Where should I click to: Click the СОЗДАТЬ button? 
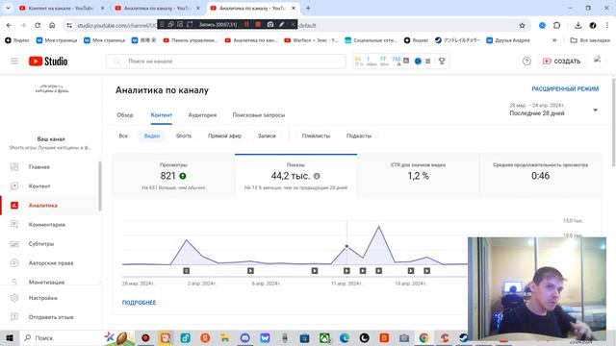[561, 62]
